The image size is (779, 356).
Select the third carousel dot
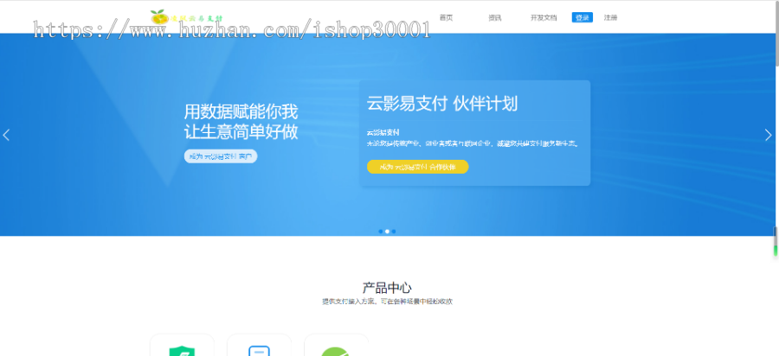click(394, 232)
